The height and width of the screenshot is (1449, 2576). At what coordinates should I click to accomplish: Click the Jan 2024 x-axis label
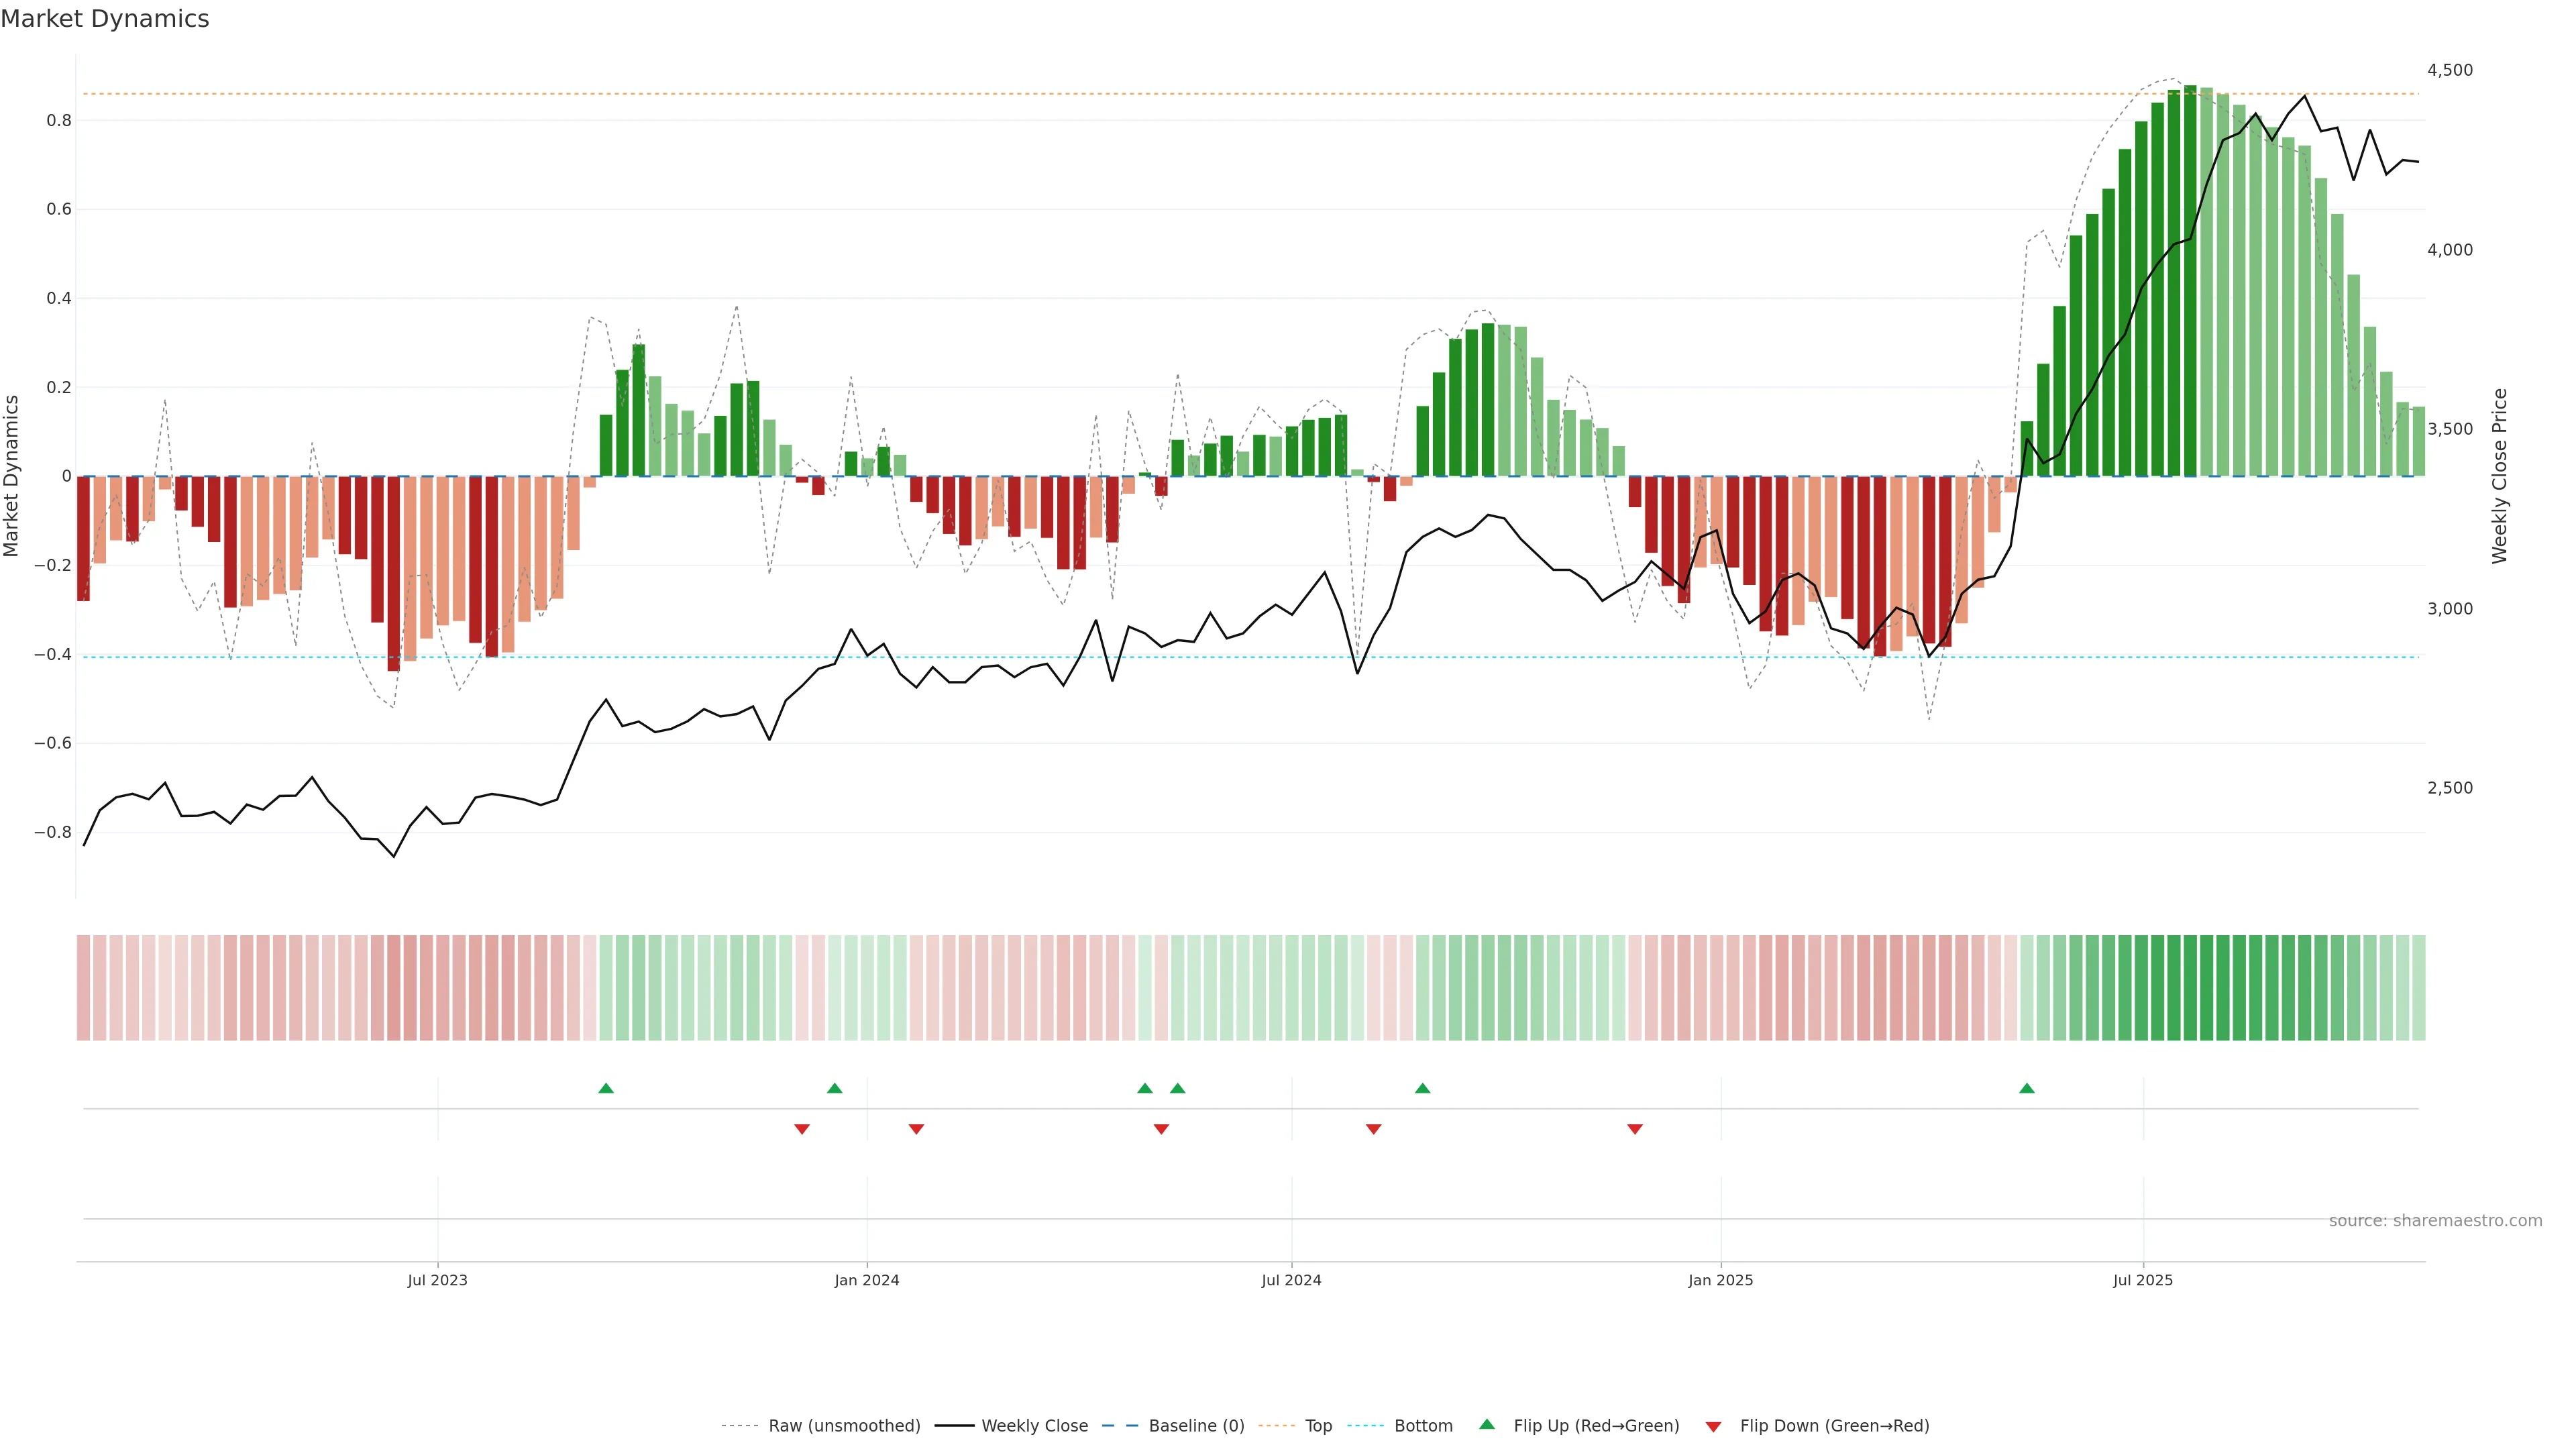pos(867,1280)
